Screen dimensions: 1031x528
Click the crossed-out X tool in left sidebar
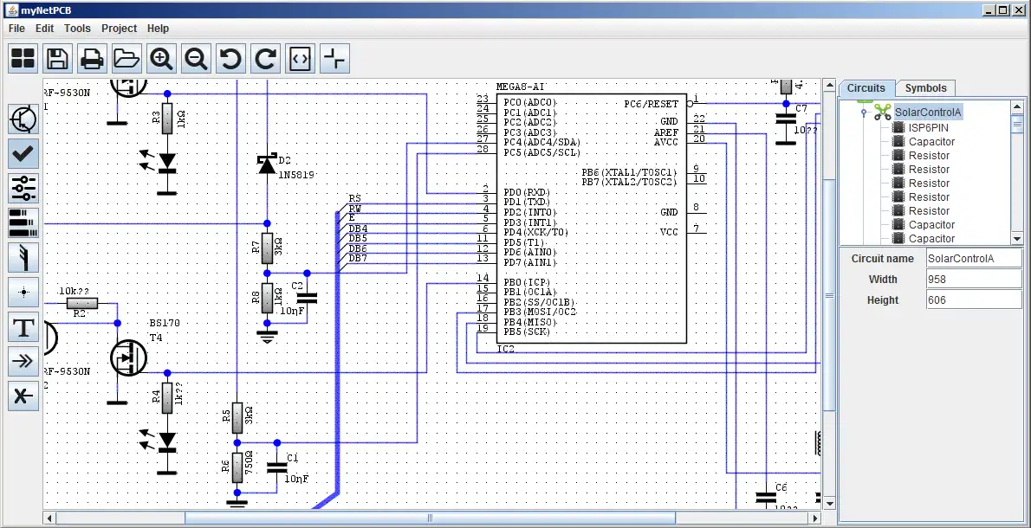point(23,396)
